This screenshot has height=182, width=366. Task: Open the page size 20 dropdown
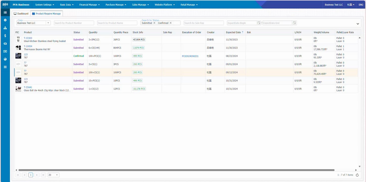[x=54, y=175]
